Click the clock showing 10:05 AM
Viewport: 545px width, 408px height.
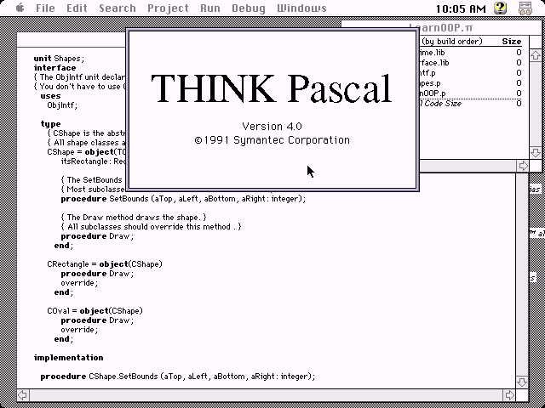[x=461, y=8]
